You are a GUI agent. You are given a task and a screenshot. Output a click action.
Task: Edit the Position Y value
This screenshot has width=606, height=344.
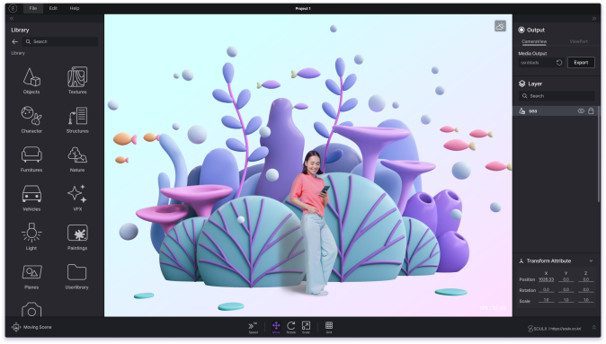click(566, 279)
